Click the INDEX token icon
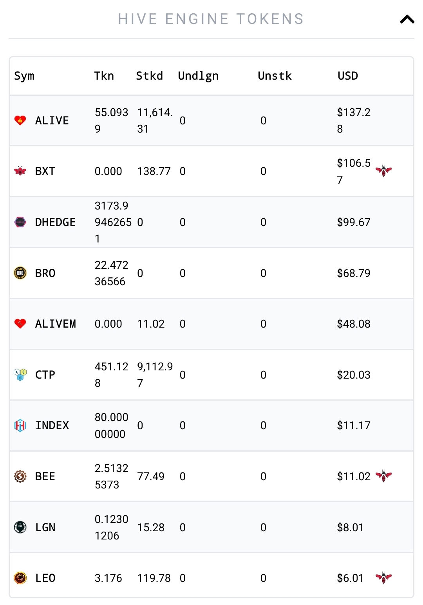 20,425
